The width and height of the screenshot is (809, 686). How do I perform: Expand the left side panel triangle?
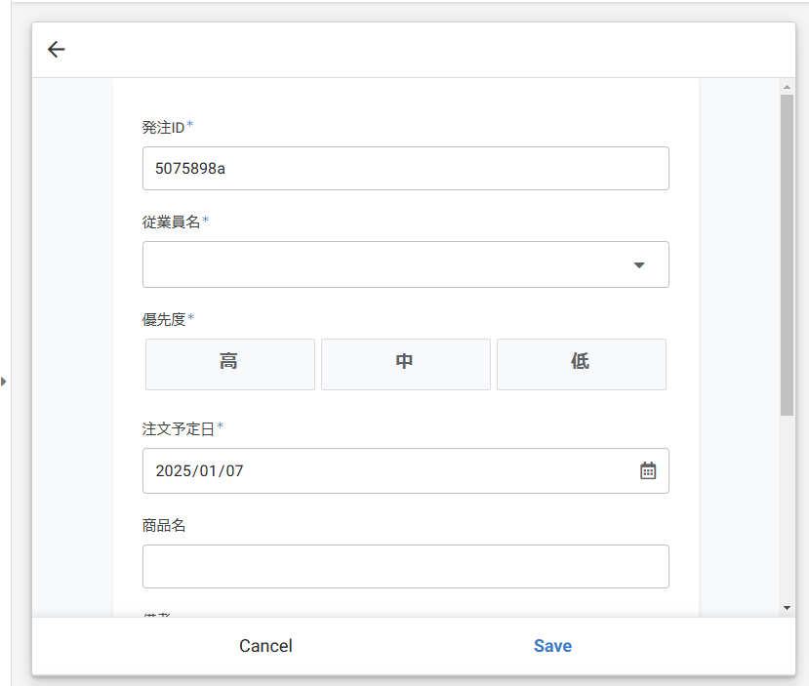coord(4,381)
